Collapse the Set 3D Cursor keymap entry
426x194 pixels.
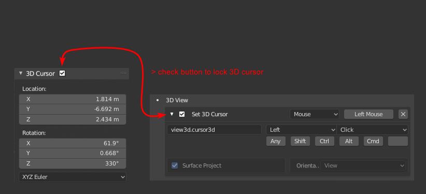tap(172, 114)
